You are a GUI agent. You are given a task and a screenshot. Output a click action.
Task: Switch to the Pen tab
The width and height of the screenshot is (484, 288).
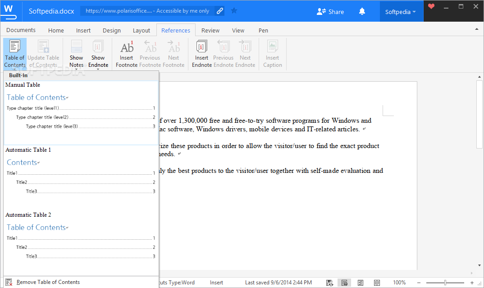(263, 30)
